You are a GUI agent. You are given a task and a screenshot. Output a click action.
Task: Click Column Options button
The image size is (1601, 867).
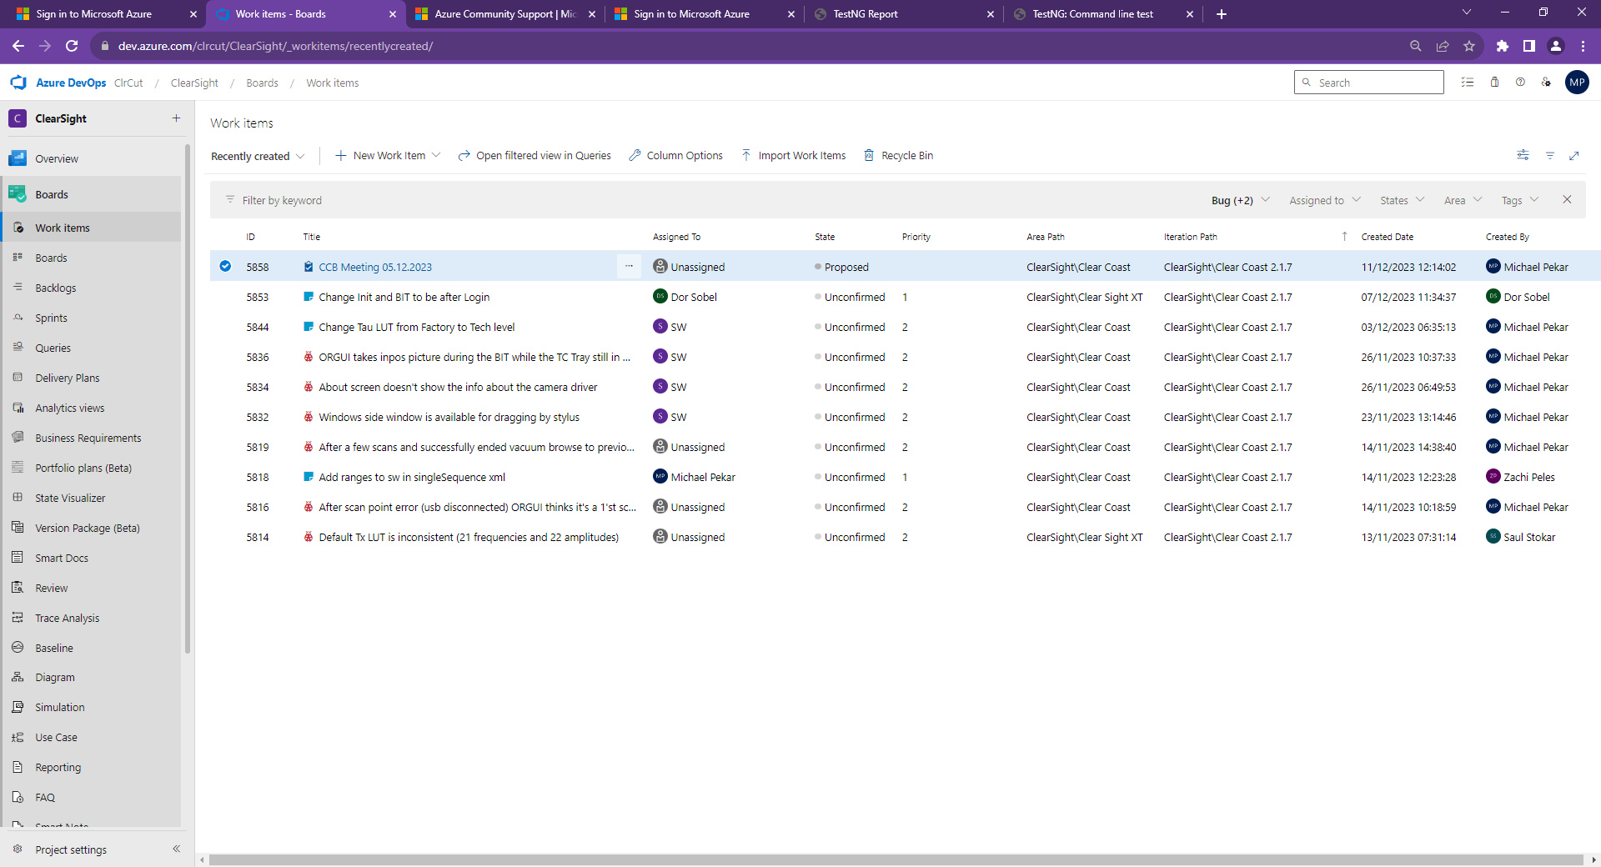[675, 156]
